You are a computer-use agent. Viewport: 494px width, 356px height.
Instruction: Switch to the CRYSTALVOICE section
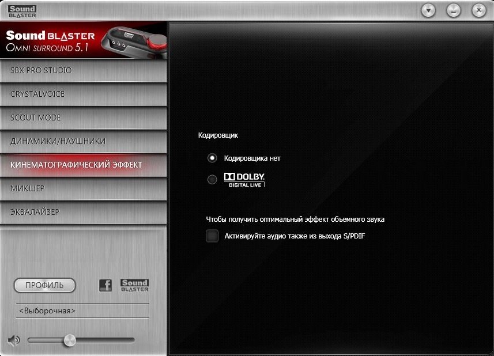click(83, 94)
